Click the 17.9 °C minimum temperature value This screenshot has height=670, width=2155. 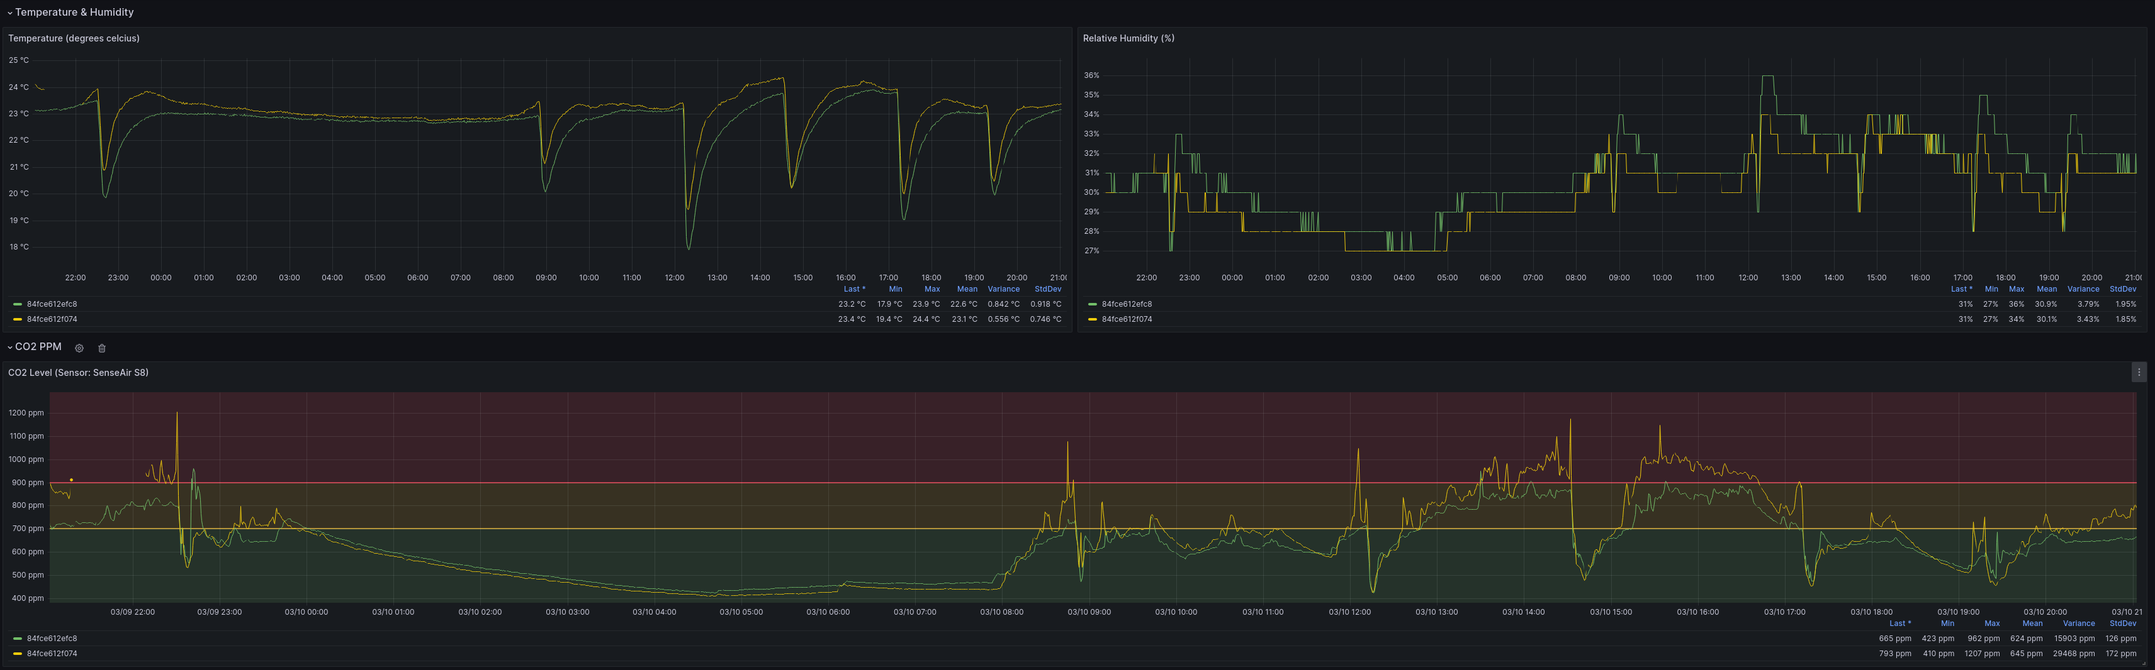tap(889, 304)
